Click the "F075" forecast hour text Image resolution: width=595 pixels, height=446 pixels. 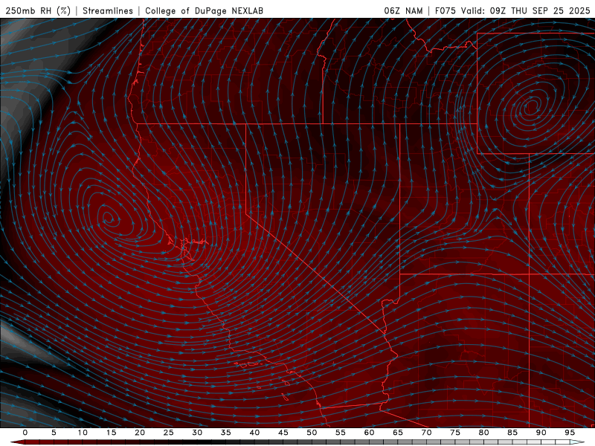(x=446, y=10)
